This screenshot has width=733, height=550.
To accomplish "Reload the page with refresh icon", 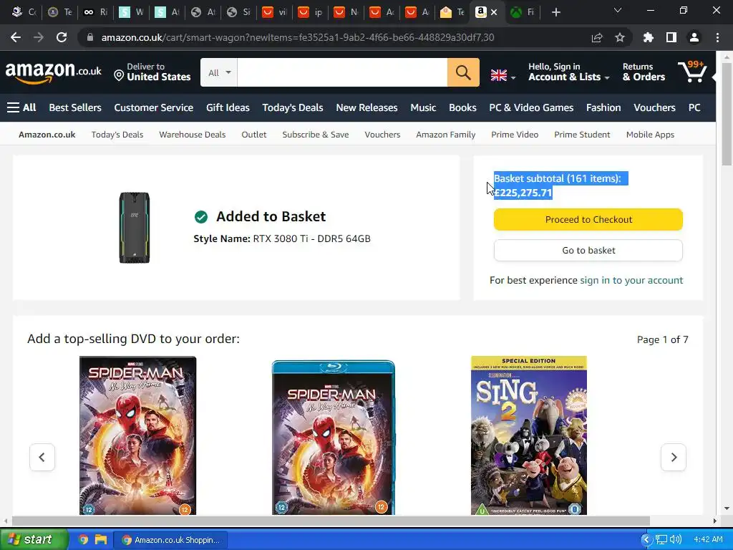I will click(62, 37).
